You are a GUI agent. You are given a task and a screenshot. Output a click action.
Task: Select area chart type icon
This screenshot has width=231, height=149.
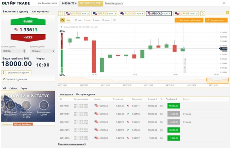point(69,20)
